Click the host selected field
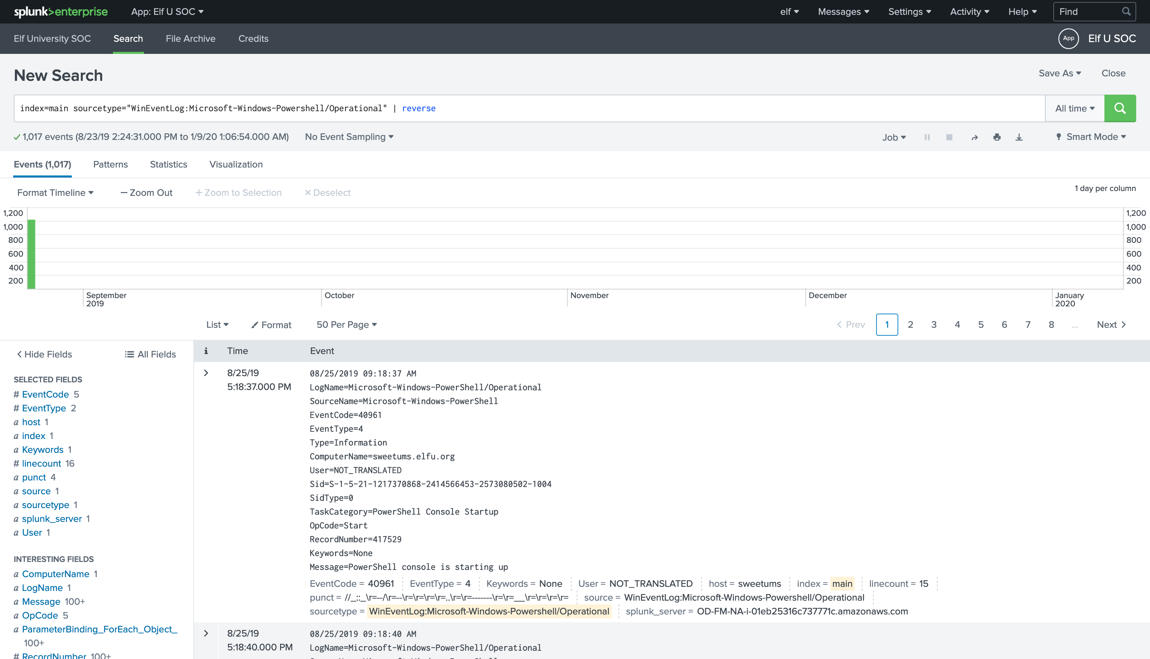Viewport: 1150px width, 659px height. [31, 422]
